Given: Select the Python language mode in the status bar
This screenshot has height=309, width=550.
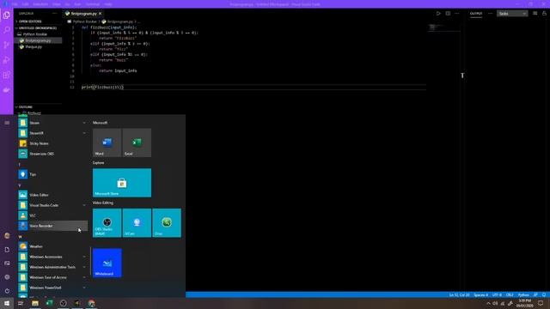Looking at the screenshot, I should tap(523, 295).
